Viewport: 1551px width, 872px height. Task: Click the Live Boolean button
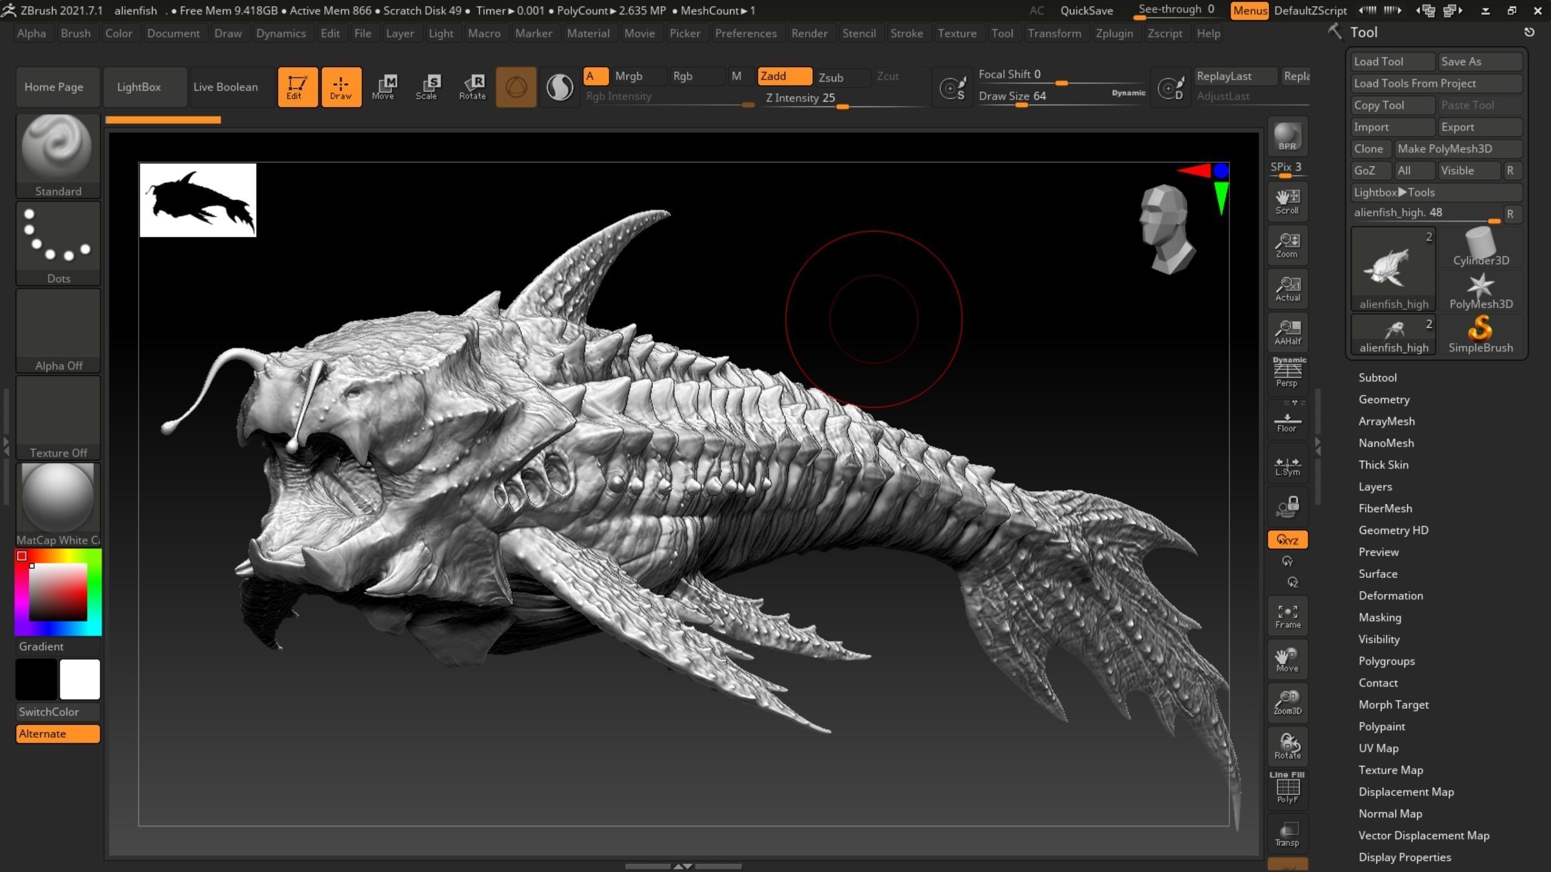pos(231,87)
